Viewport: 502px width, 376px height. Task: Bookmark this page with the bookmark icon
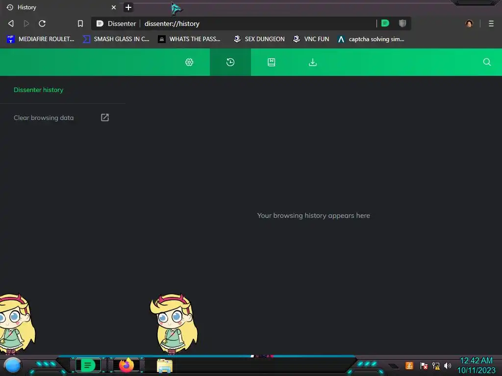click(x=80, y=23)
